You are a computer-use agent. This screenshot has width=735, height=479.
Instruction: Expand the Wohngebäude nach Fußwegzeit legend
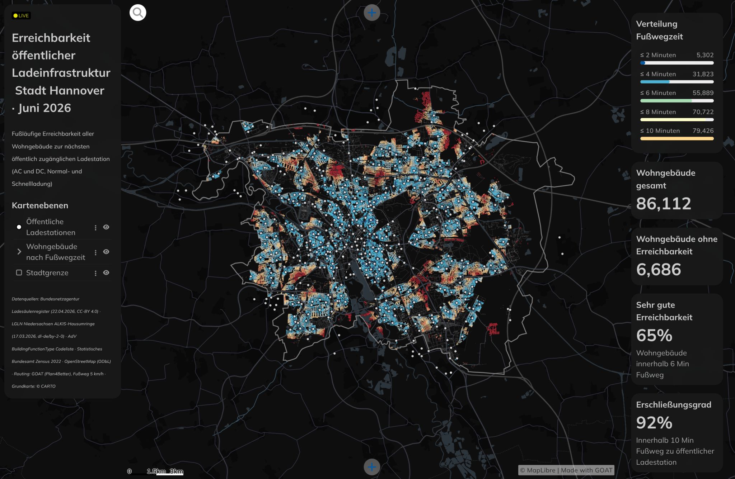tap(19, 252)
